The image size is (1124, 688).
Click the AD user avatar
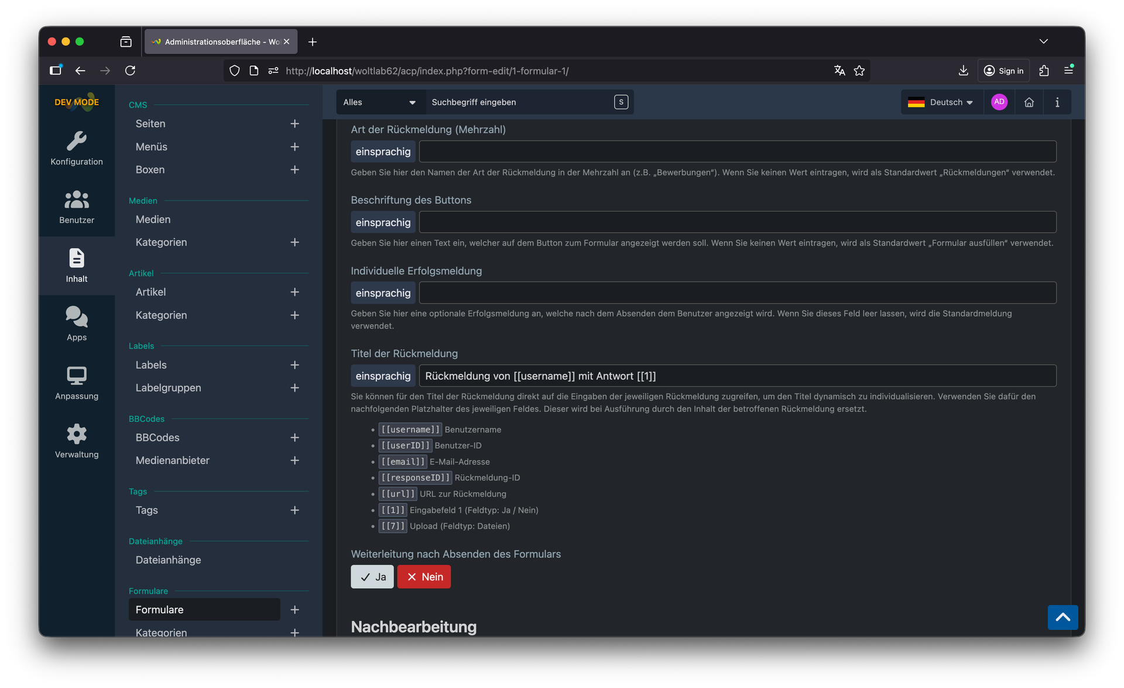pos(999,102)
